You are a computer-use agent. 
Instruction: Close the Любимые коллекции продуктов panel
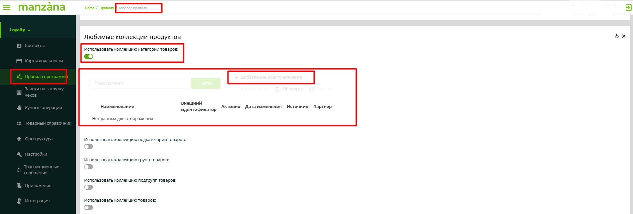[x=624, y=36]
